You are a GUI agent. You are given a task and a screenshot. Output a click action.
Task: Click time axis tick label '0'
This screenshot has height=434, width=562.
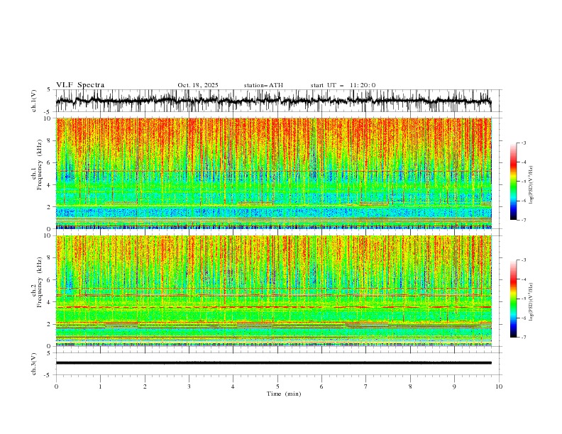56,386
